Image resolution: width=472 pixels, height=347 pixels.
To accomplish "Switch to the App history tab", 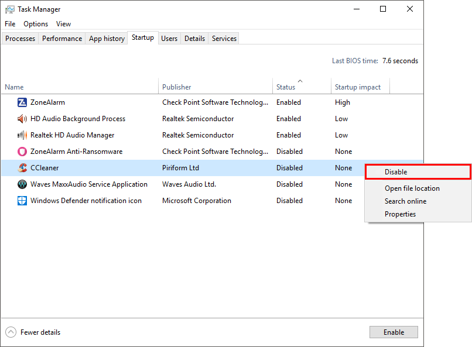I will tap(107, 39).
